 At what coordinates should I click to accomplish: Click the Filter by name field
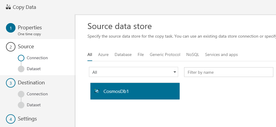(228, 72)
